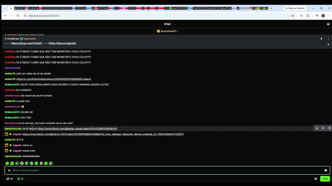Click itsikifilia on 'EU CONSIGO' message
This screenshot has height=186, width=332.
tap(10, 90)
